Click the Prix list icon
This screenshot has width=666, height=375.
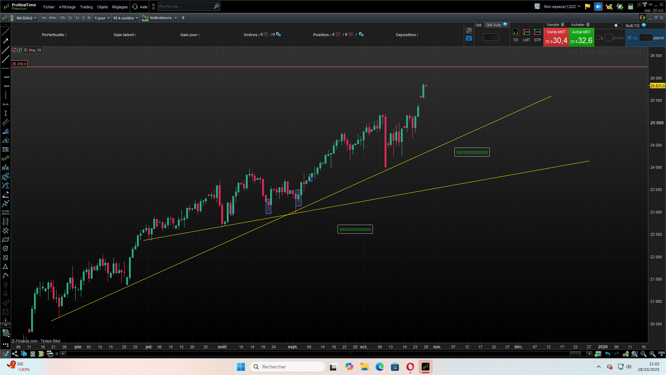point(40,50)
